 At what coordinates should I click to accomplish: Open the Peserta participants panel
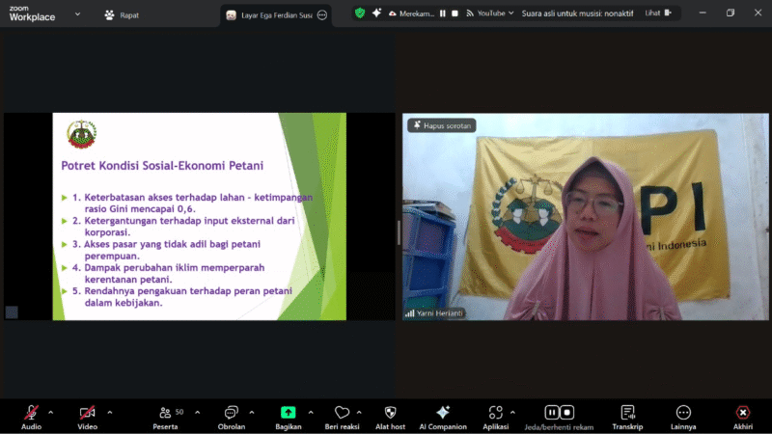point(165,413)
